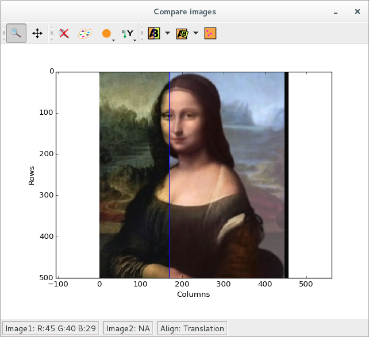Open the orange circle symbol dropdown arrow
Viewport: 369px width, 337px height.
click(114, 40)
